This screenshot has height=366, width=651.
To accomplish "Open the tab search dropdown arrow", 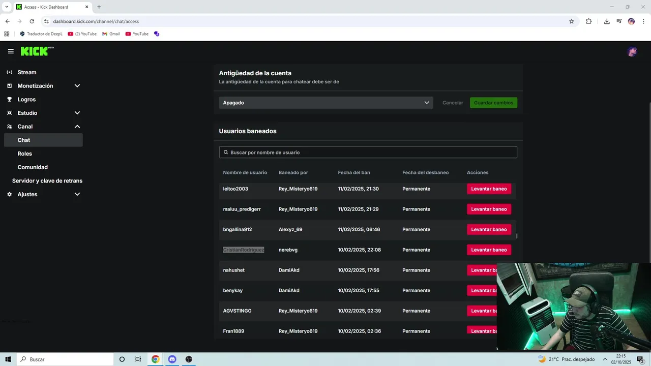I will click(7, 7).
